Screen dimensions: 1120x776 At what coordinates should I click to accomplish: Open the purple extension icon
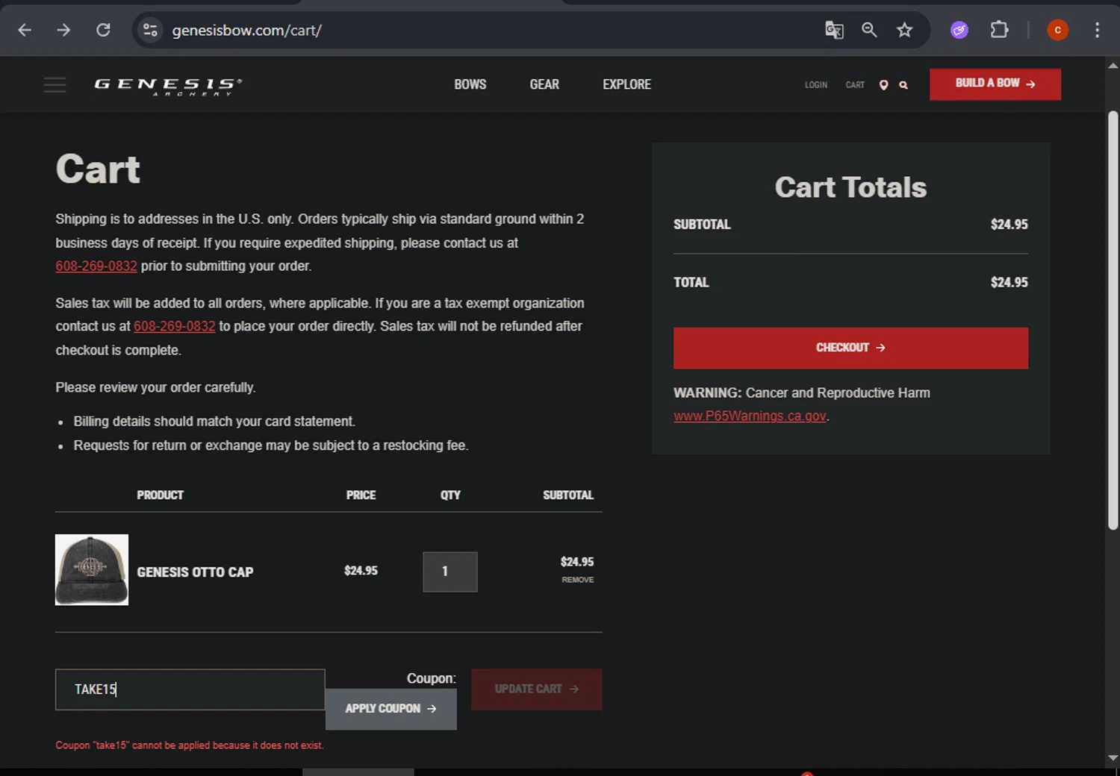959,30
